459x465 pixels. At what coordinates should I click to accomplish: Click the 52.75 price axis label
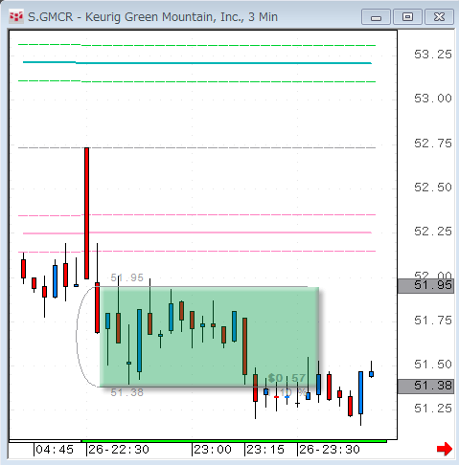pos(433,144)
